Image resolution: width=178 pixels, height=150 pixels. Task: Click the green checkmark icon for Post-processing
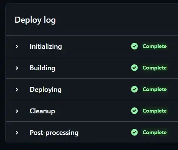134,132
